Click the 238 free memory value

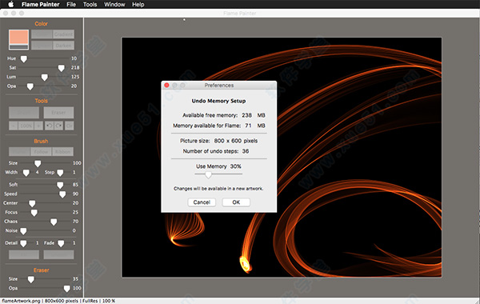(246, 115)
